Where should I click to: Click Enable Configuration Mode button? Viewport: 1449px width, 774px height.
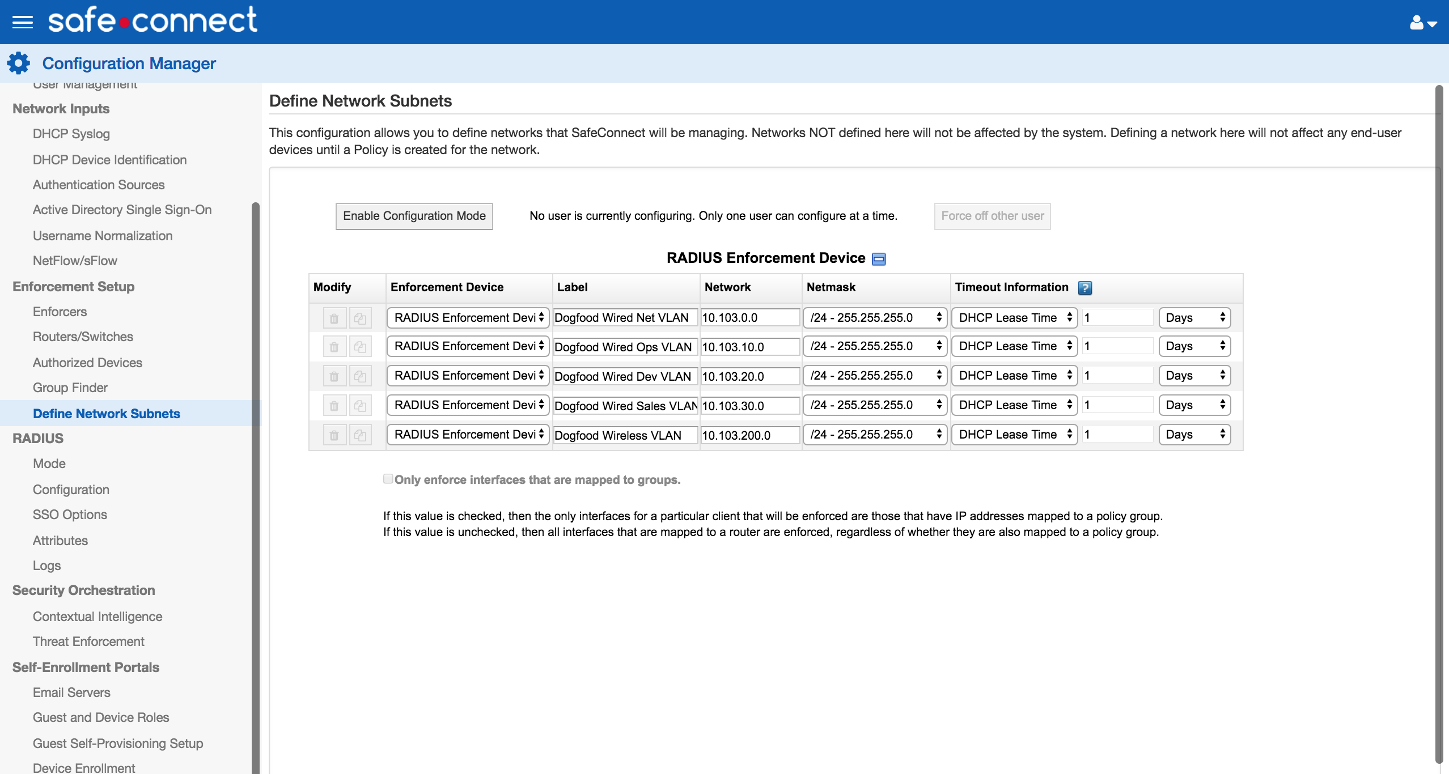tap(414, 216)
